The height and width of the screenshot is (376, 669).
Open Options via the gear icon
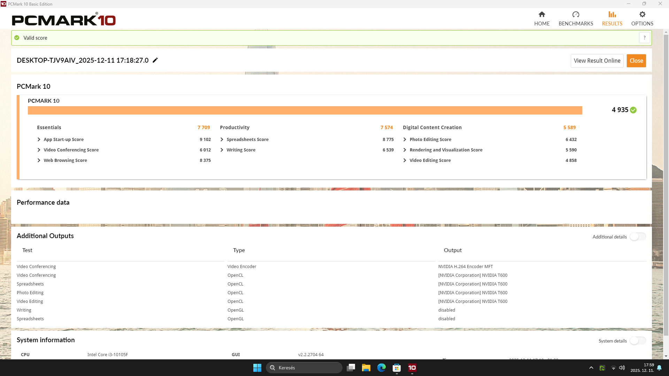[642, 14]
